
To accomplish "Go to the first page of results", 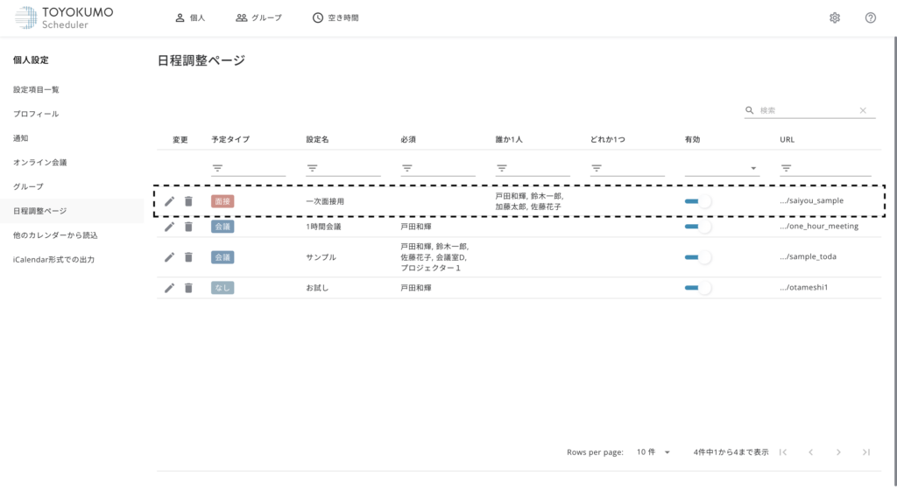I will 783,452.
